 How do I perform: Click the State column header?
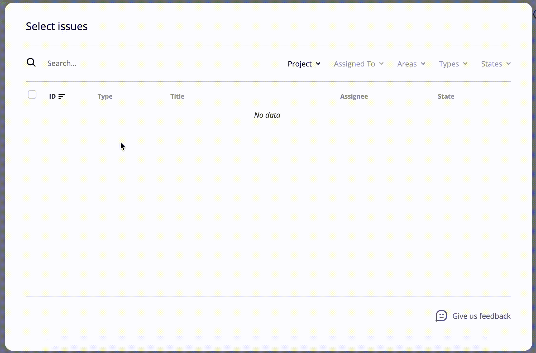pos(446,97)
